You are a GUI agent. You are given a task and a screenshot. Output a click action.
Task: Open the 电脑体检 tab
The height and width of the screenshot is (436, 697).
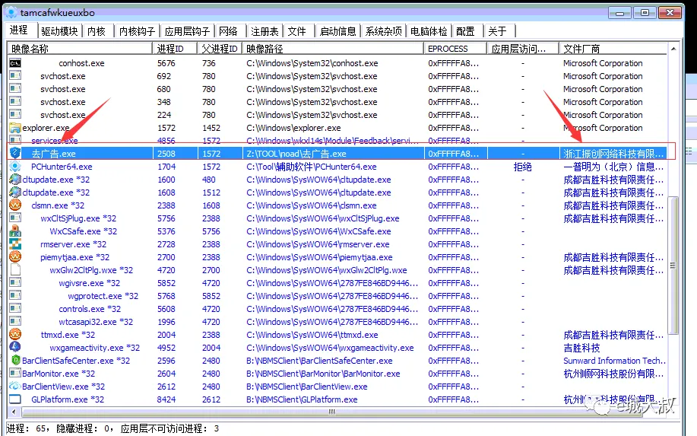tap(429, 31)
